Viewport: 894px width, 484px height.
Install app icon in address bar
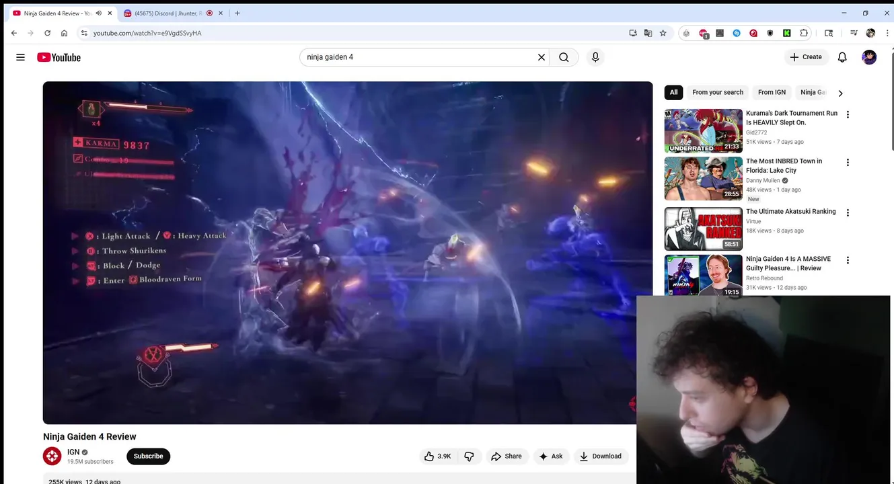(x=633, y=33)
